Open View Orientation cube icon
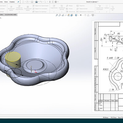Viewport: 123px width, 123px height. pyautogui.click(x=72, y=15)
